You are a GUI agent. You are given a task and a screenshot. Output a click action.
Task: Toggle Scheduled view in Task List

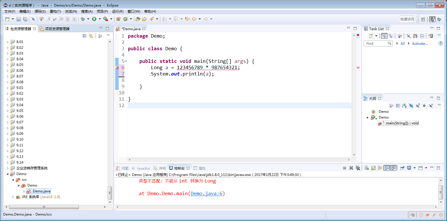(x=391, y=36)
